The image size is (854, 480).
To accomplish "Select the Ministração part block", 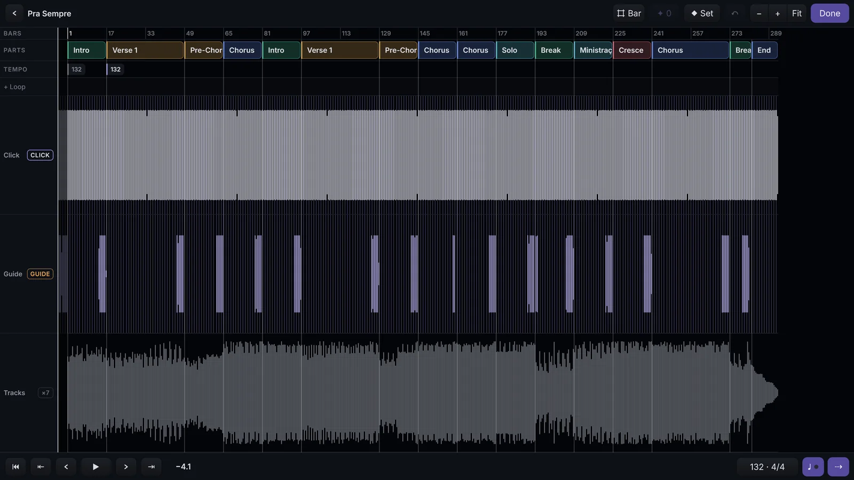I will click(x=593, y=50).
